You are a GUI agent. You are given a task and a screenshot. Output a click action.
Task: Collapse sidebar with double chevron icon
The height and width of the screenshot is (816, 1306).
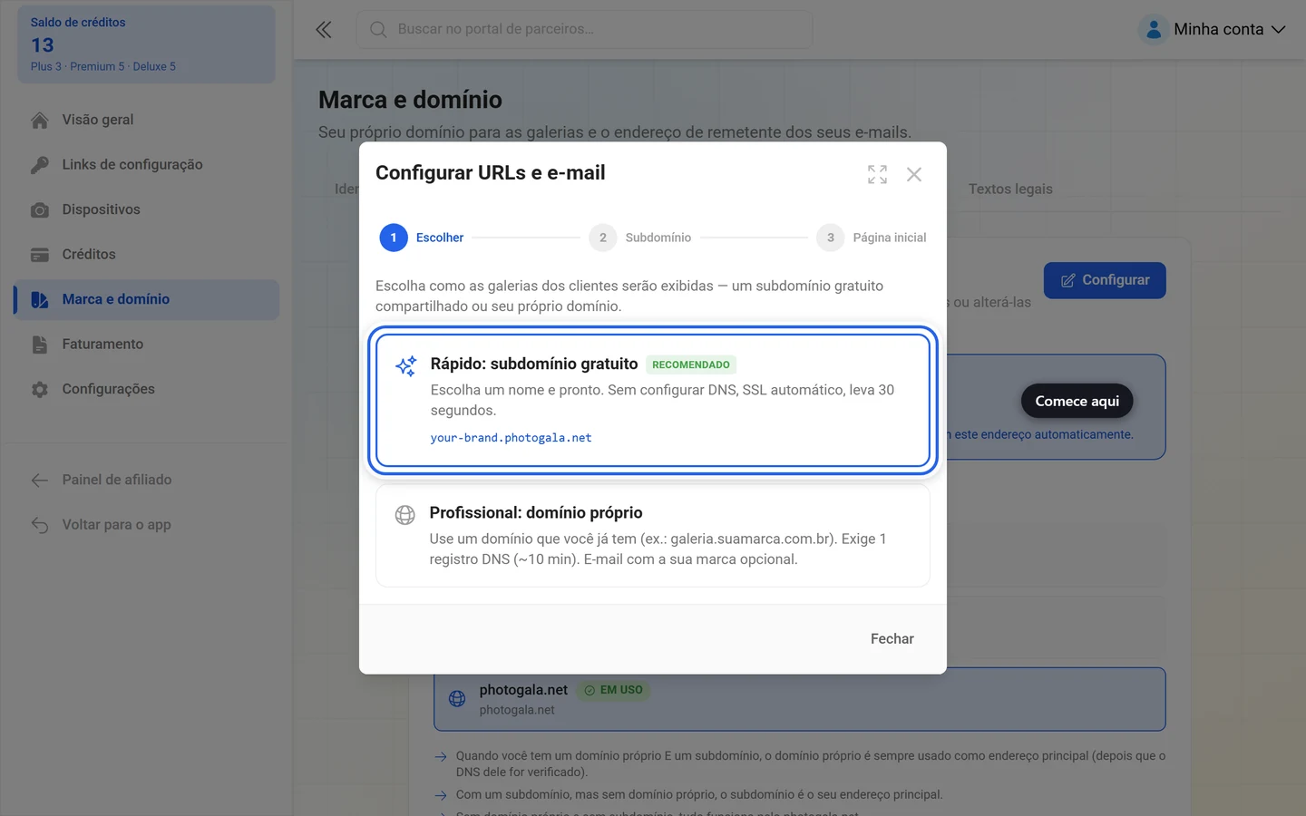[324, 29]
